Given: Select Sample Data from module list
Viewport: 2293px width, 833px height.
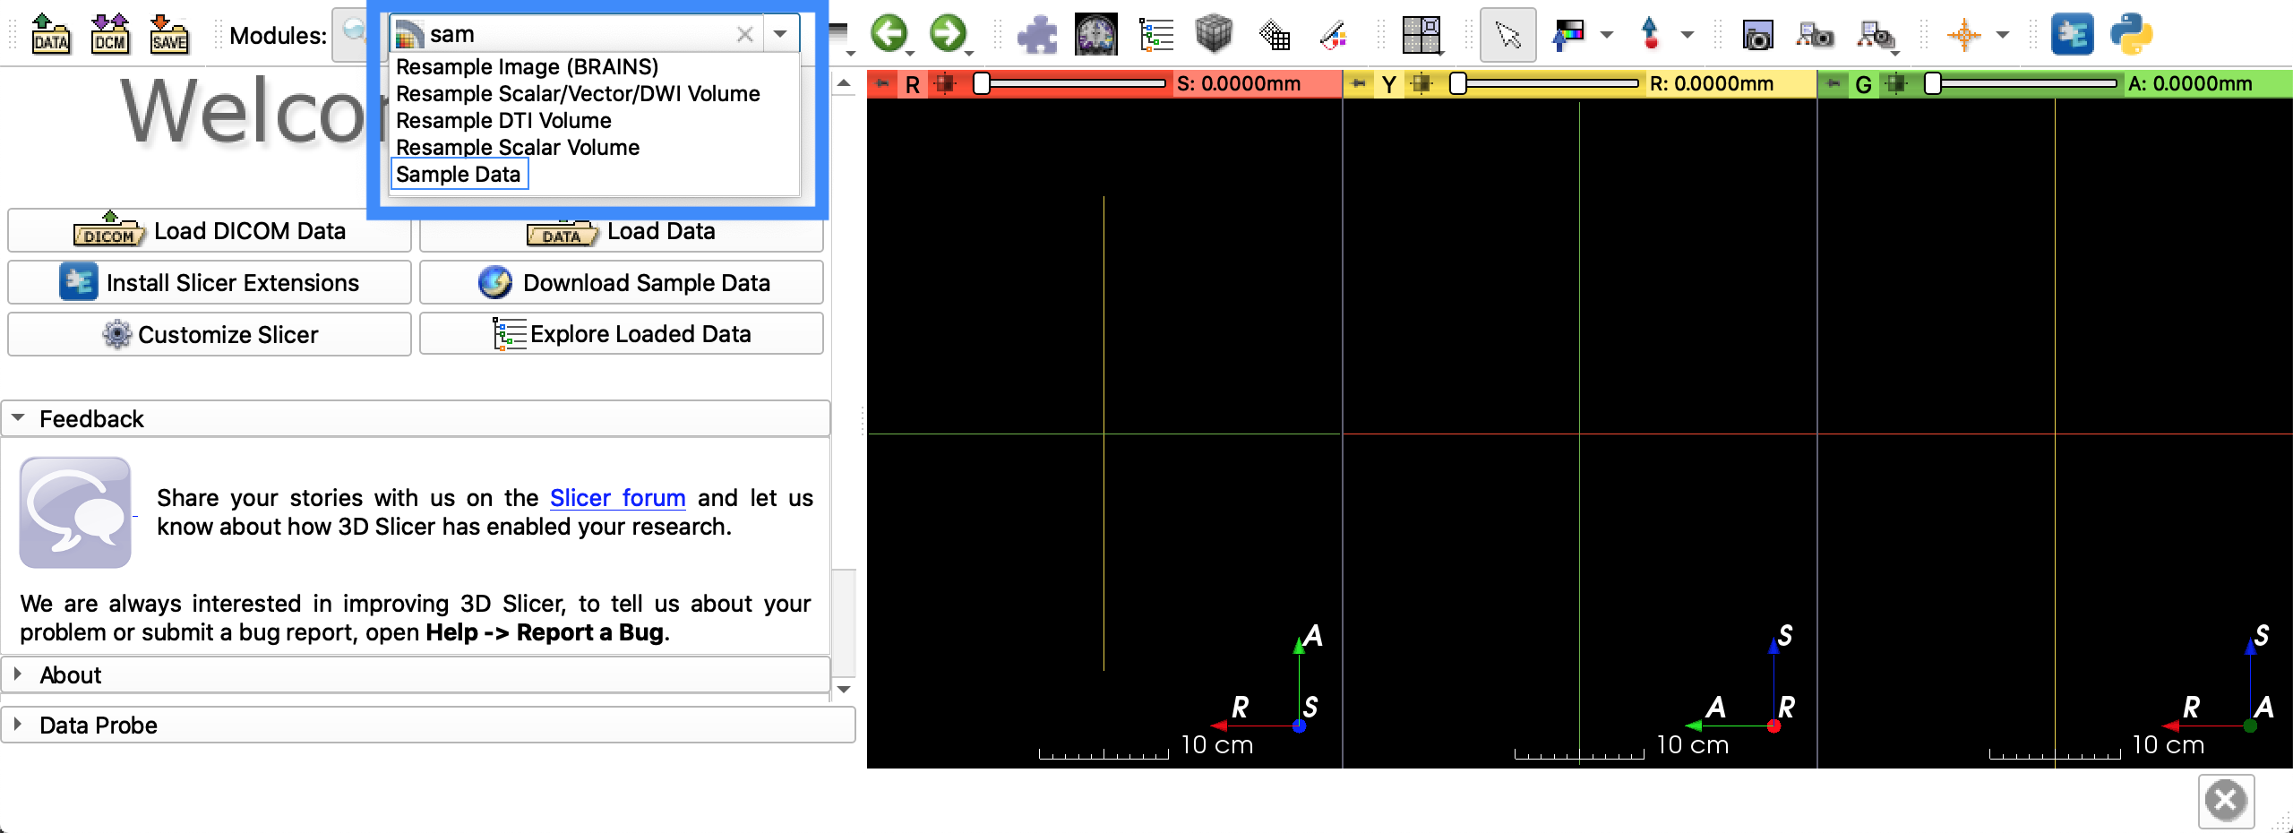Looking at the screenshot, I should pyautogui.click(x=459, y=174).
